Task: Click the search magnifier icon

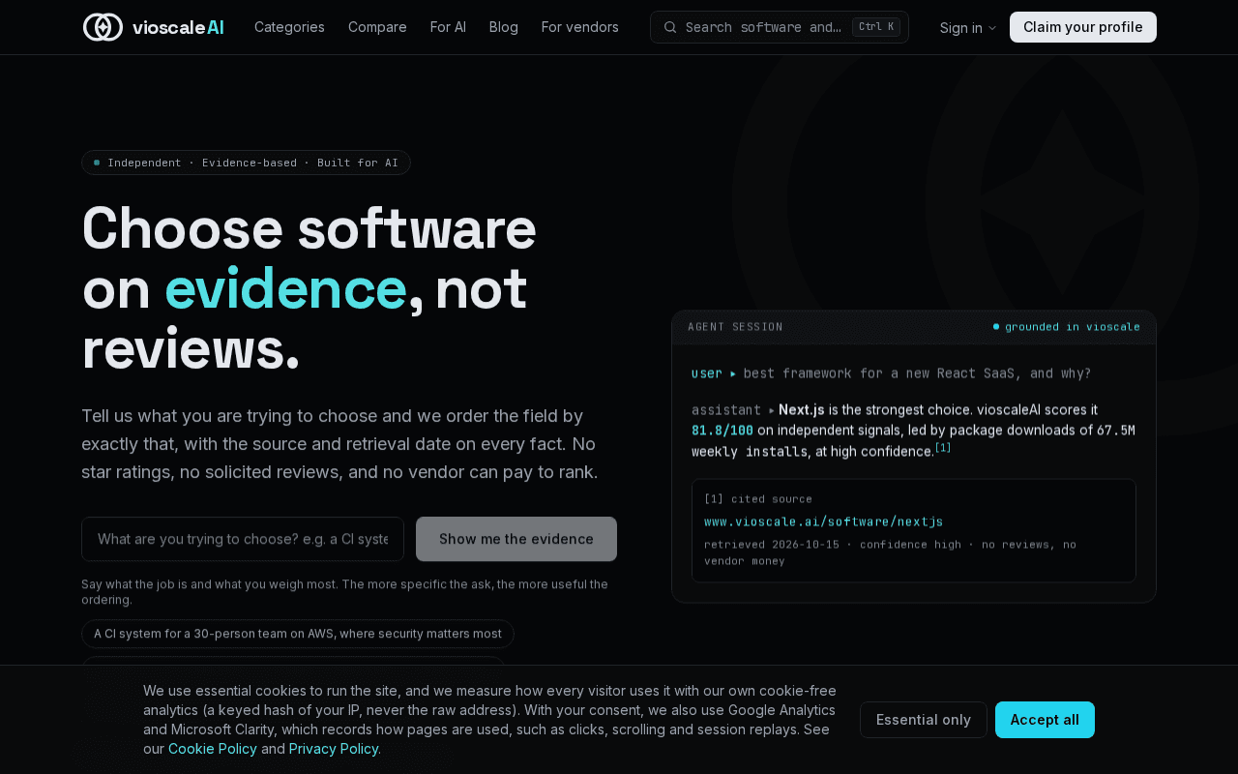Action: [x=670, y=27]
